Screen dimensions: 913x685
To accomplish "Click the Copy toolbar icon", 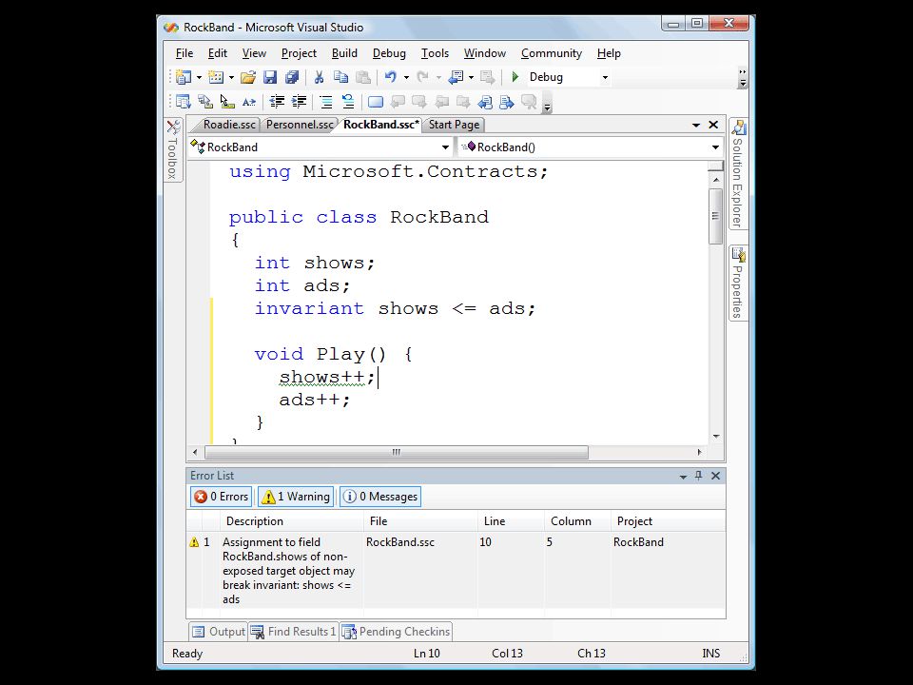I will [340, 77].
